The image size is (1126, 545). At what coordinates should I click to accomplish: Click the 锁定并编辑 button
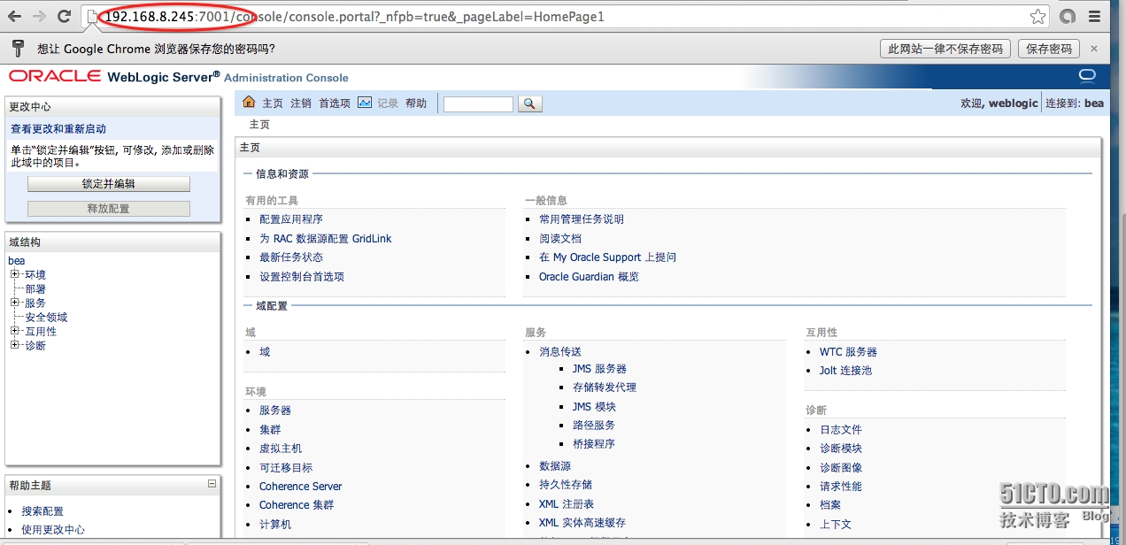[x=109, y=184]
